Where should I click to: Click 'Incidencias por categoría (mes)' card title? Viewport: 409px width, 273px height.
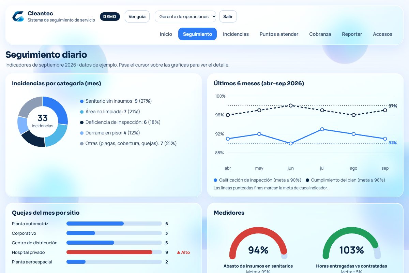pyautogui.click(x=57, y=83)
